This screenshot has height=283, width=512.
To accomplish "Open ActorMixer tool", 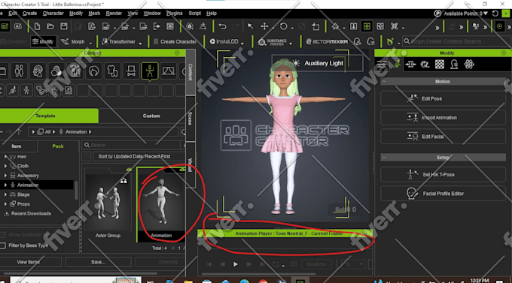I will pyautogui.click(x=327, y=42).
